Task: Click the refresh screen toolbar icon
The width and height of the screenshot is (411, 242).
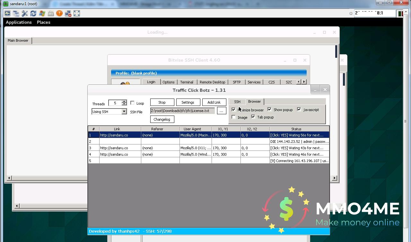Action: coord(33,13)
